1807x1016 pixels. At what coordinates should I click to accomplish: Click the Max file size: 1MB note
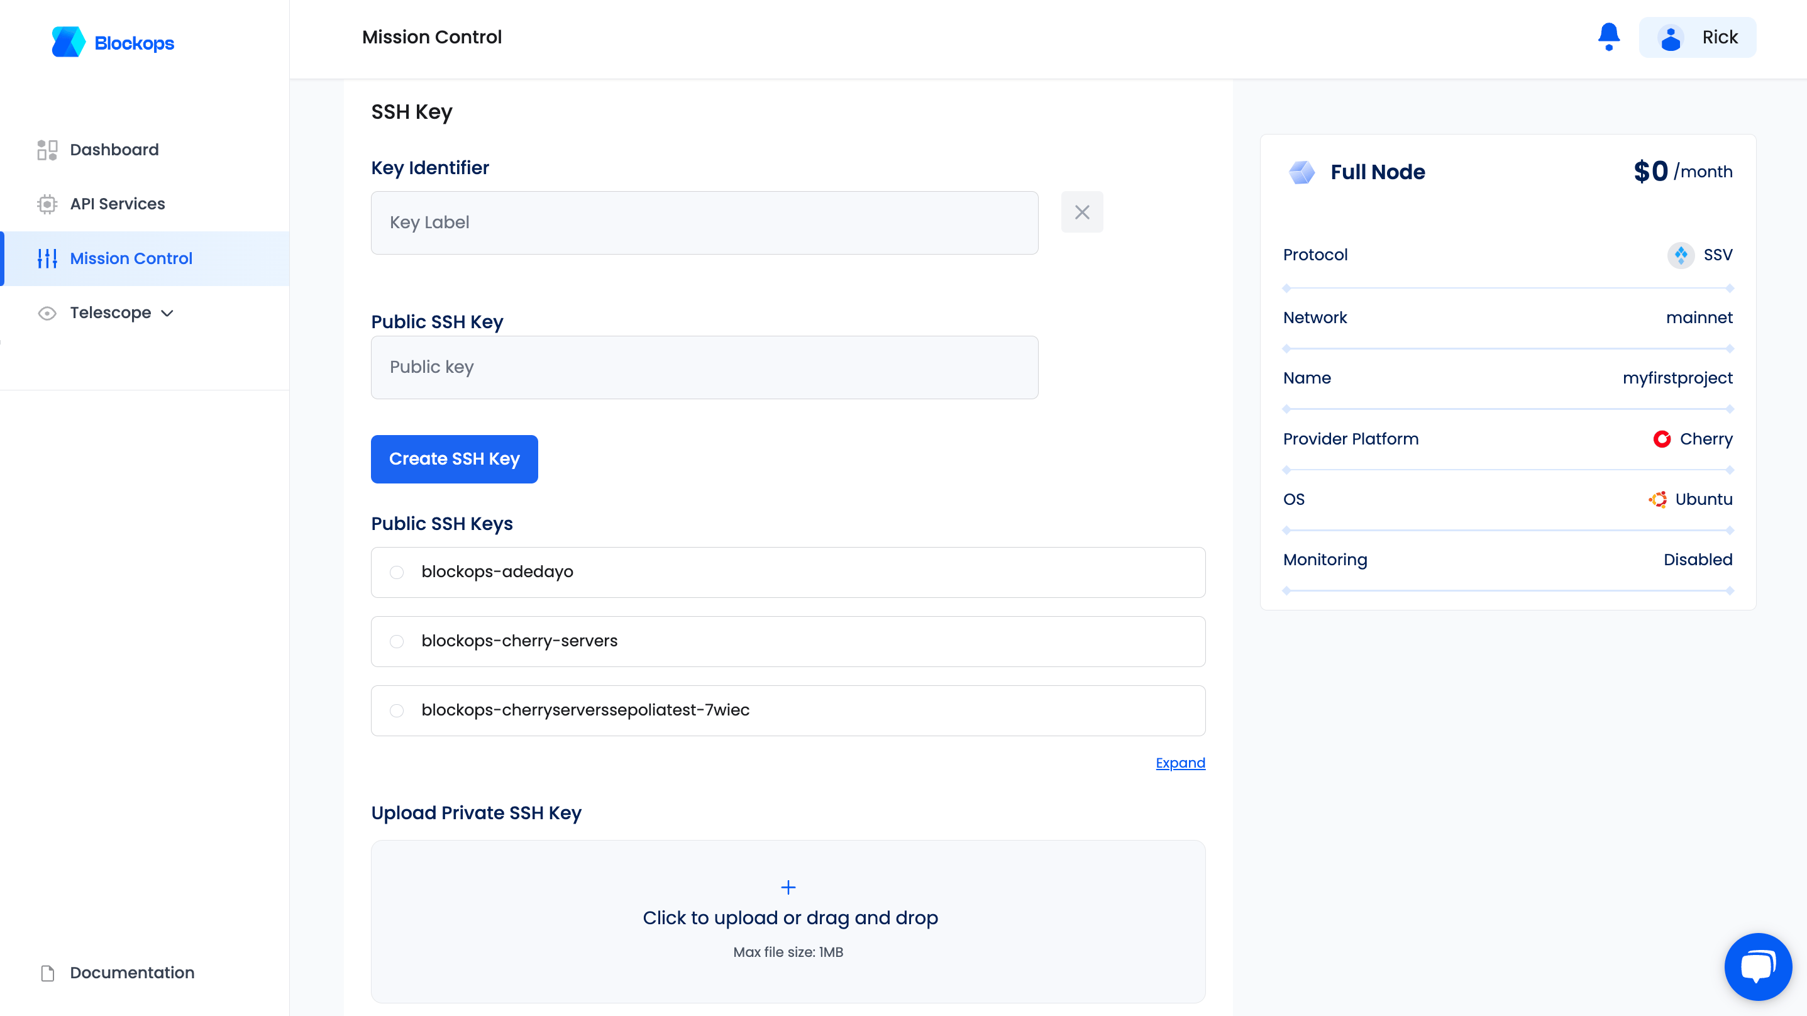click(788, 952)
